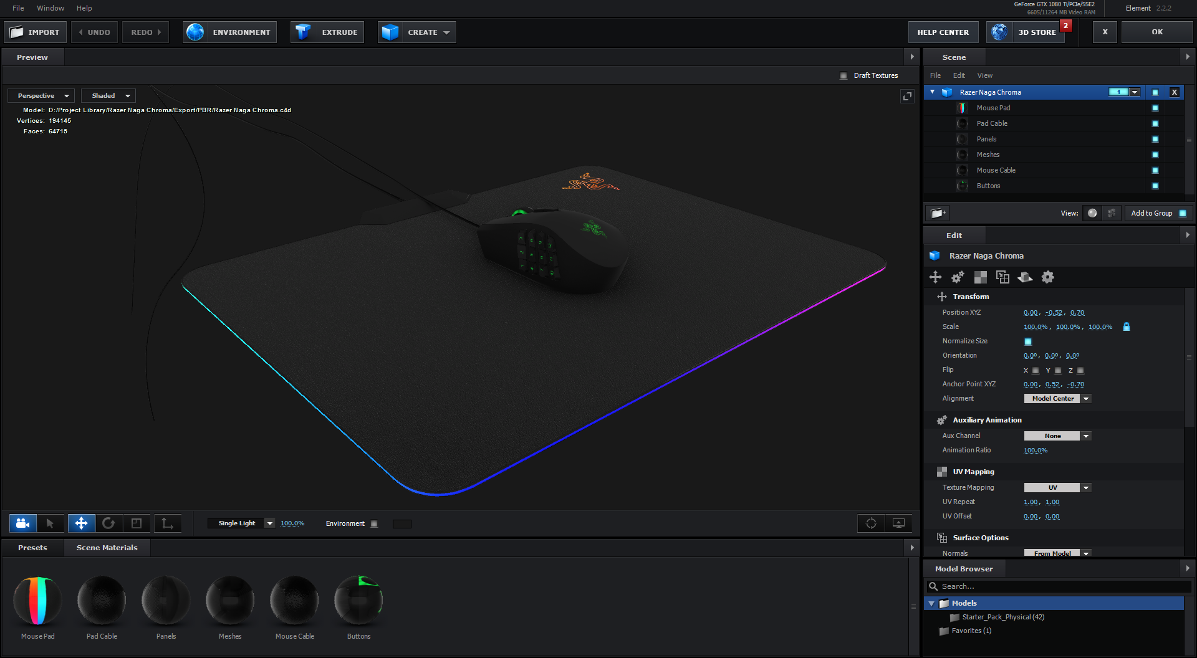Collapse the Models tree in Model Browser
1197x658 pixels.
pos(931,604)
